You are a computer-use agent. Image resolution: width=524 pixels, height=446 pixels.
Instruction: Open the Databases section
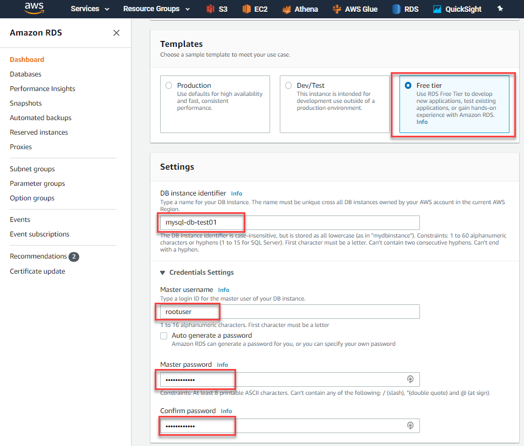pos(26,74)
